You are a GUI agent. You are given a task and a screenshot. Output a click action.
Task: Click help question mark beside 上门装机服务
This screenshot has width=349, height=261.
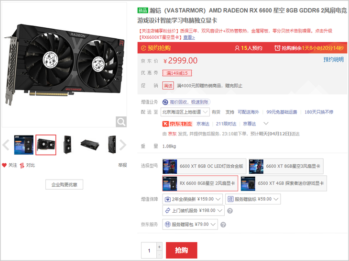click(x=230, y=211)
